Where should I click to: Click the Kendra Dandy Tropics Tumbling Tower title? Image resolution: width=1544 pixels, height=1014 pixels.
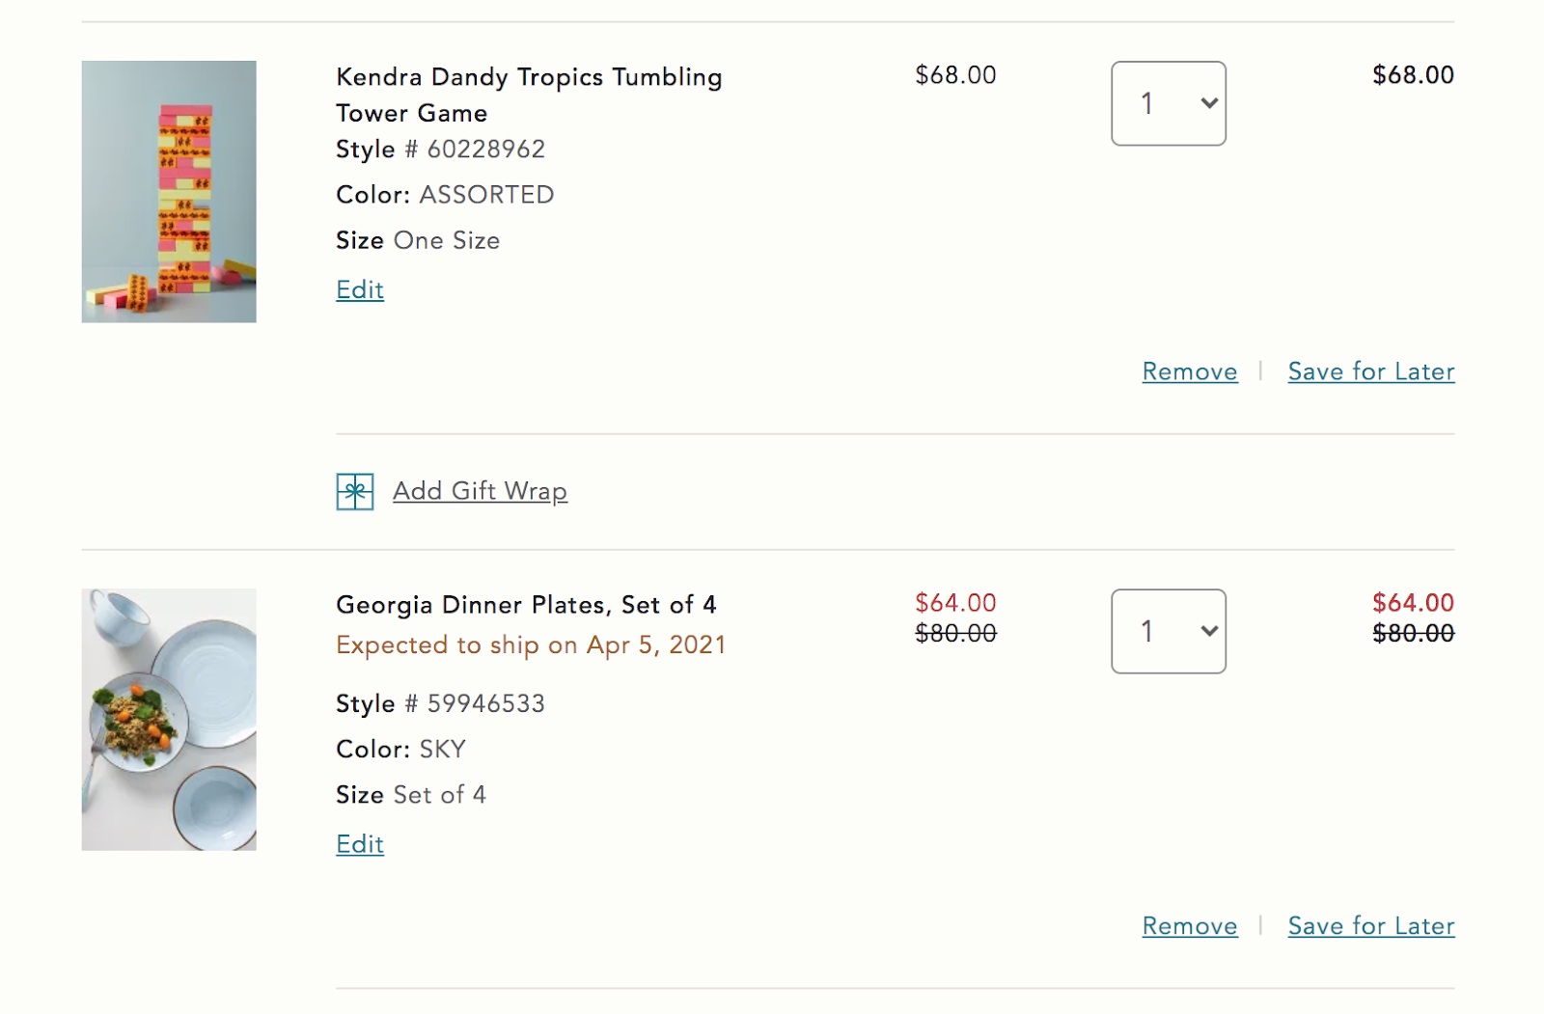[x=529, y=95]
